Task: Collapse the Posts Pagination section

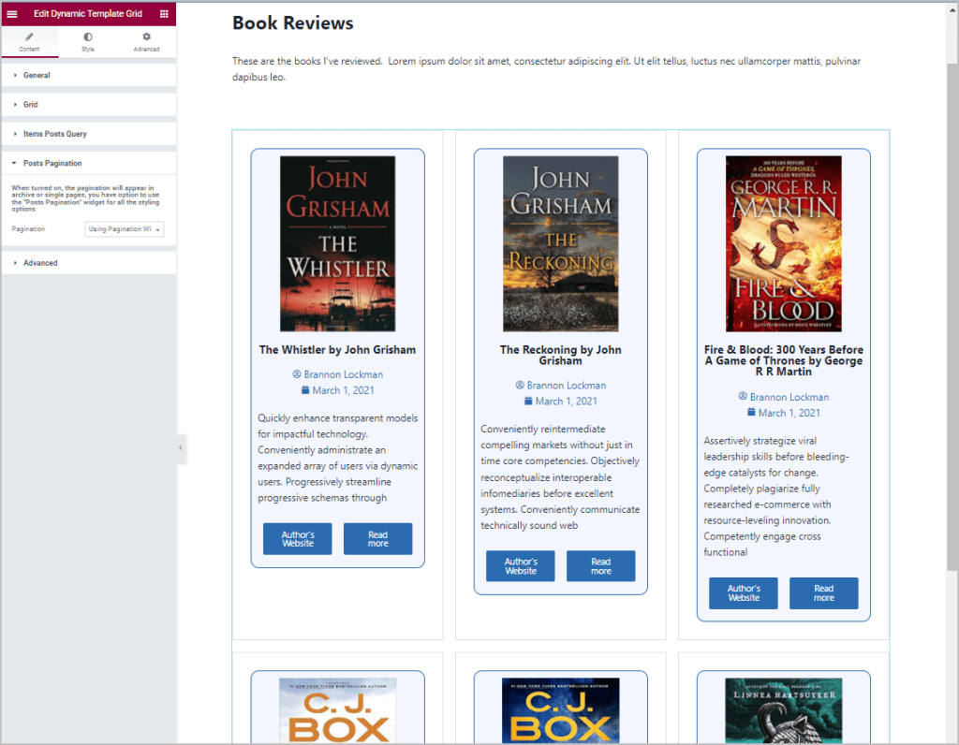Action: pyautogui.click(x=89, y=163)
